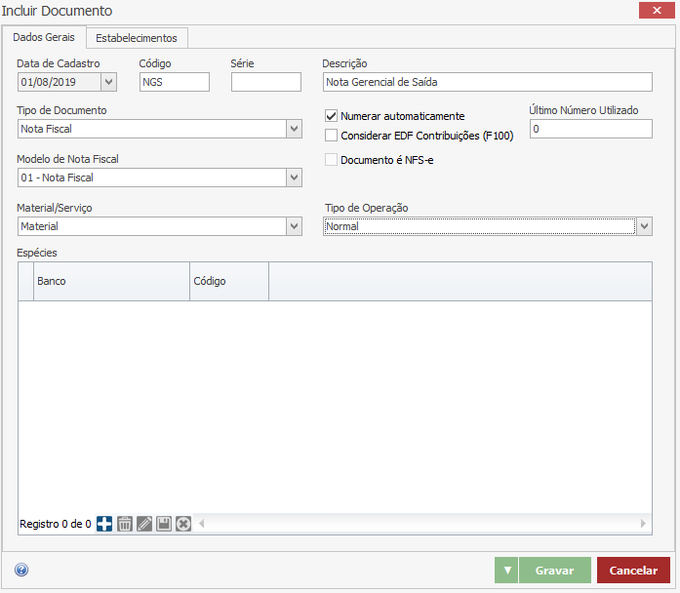Uncheck Numerar automaticamente checkbox
Screen dimensions: 680x593
pos(332,116)
